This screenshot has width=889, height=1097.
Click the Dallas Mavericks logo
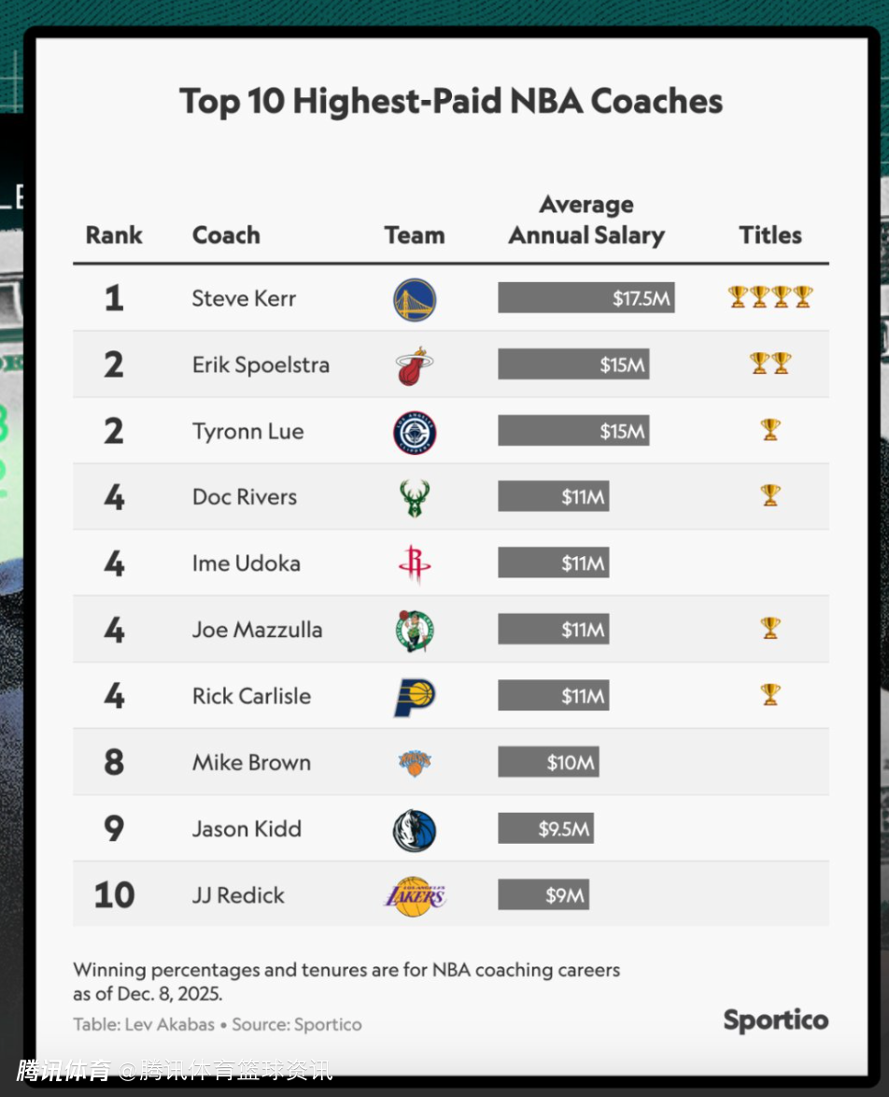pyautogui.click(x=414, y=830)
